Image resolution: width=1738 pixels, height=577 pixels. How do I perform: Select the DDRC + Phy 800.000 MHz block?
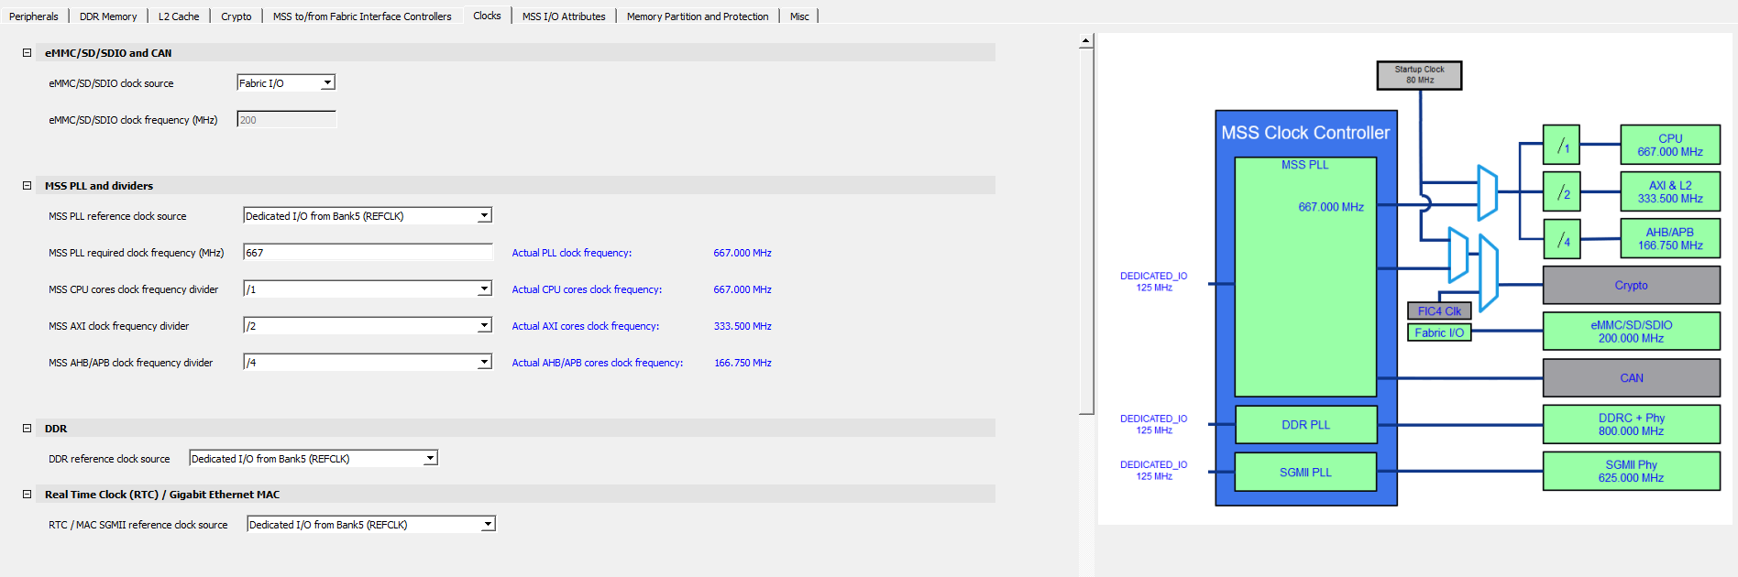coord(1632,424)
